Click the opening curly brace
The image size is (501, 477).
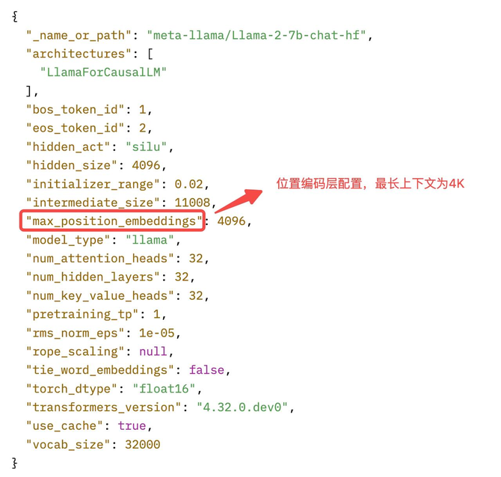pyautogui.click(x=15, y=16)
